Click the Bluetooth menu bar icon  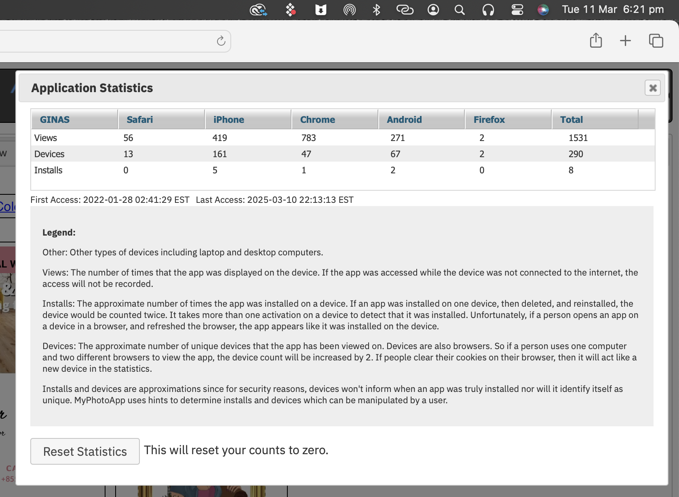376,10
